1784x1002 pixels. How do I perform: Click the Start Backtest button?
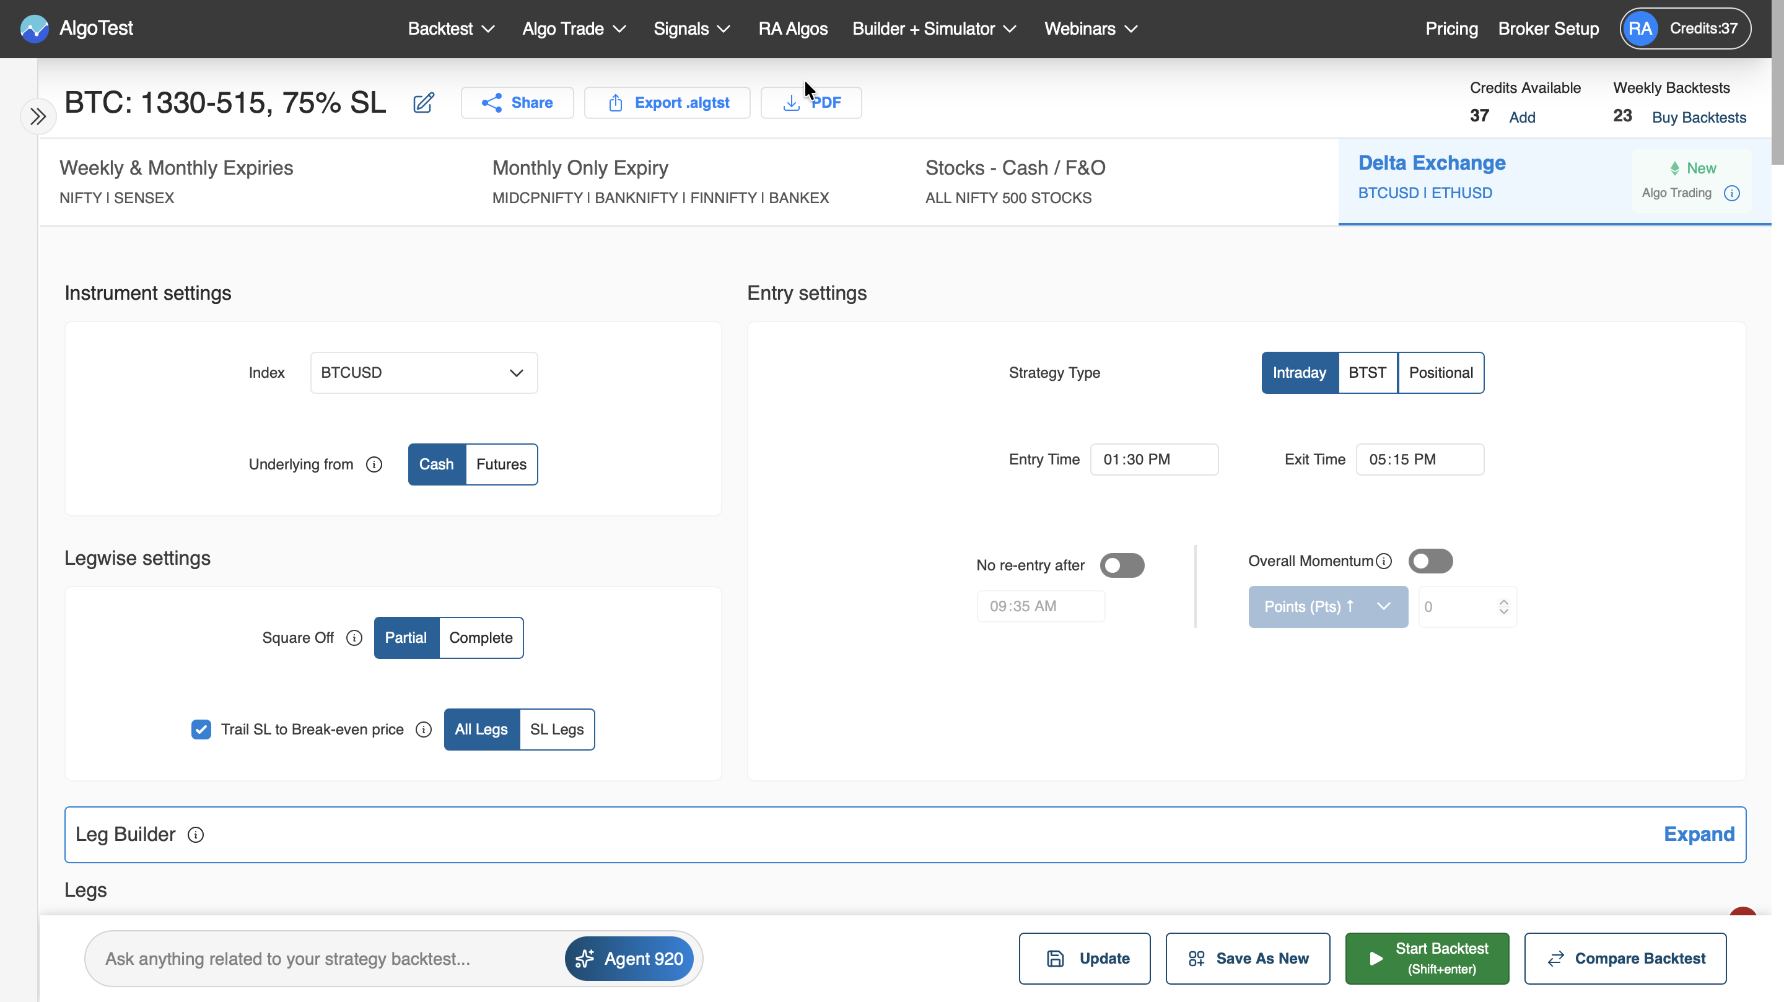click(1427, 959)
